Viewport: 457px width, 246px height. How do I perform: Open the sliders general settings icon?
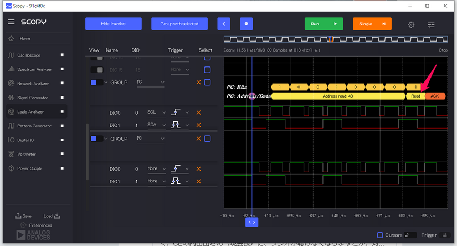click(x=431, y=25)
